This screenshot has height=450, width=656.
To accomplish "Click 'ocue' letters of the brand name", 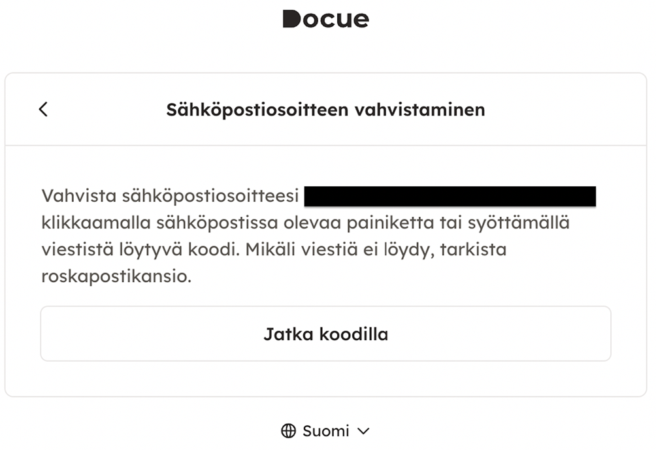I will (x=336, y=20).
